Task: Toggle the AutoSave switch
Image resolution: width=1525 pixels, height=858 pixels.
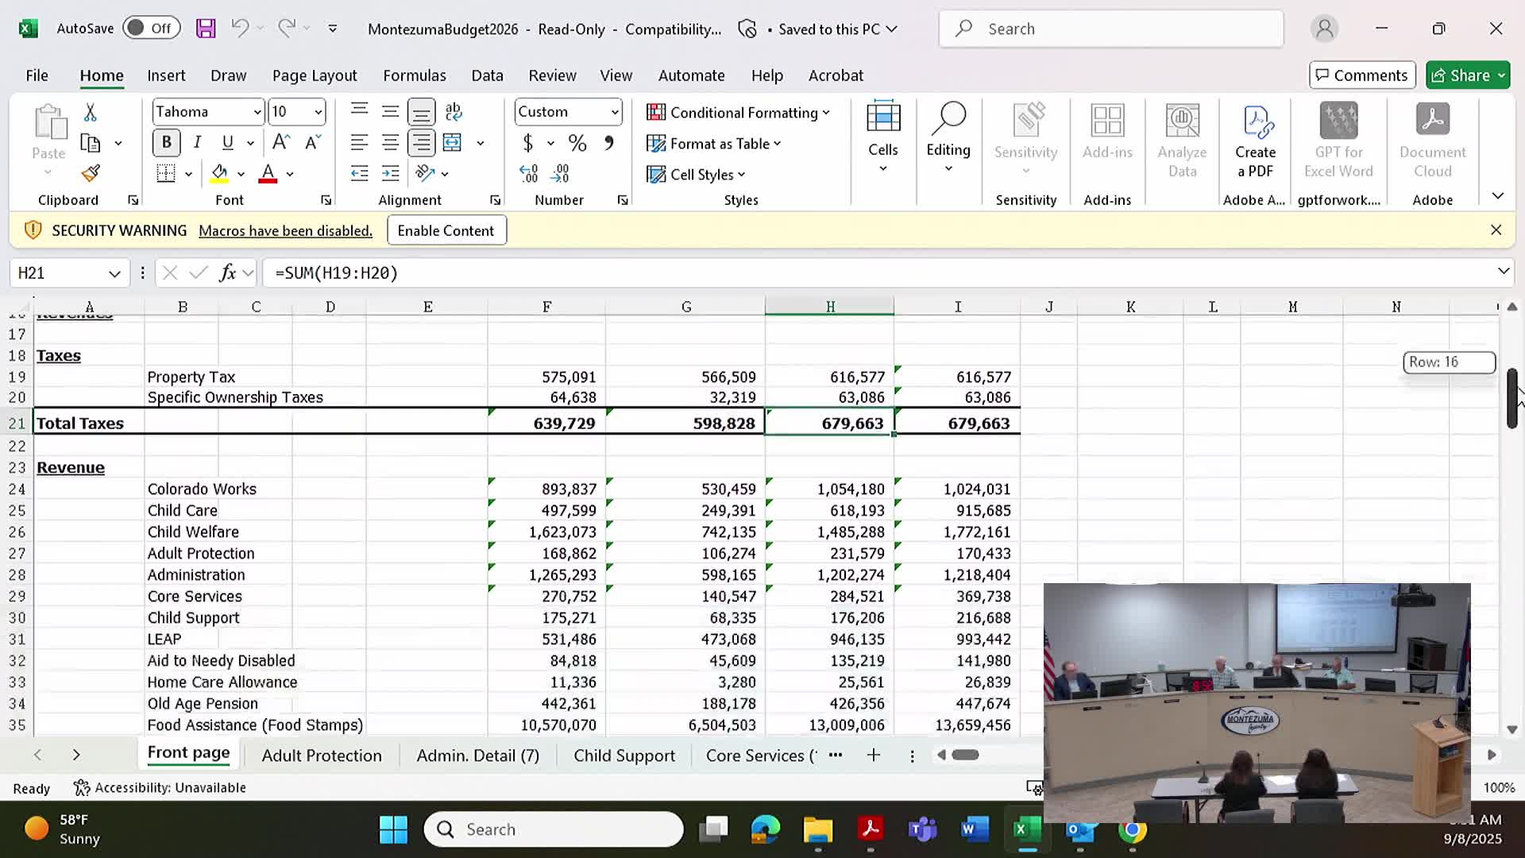Action: tap(151, 29)
